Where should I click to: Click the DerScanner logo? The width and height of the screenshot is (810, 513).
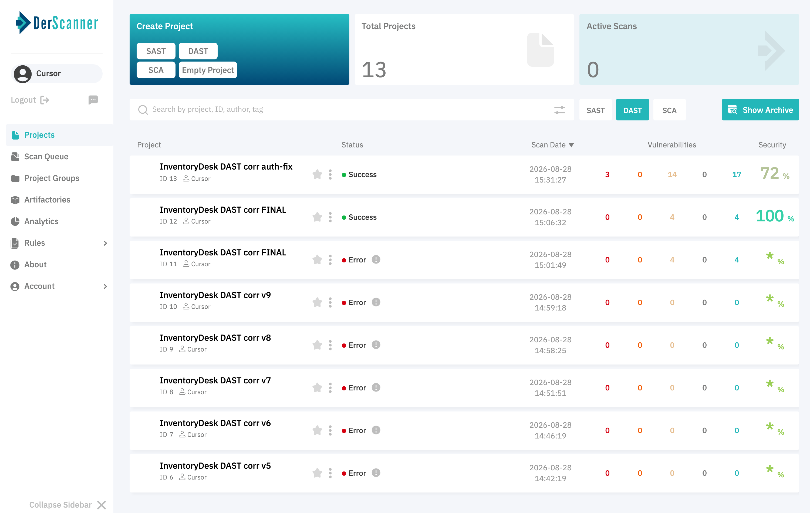click(56, 23)
